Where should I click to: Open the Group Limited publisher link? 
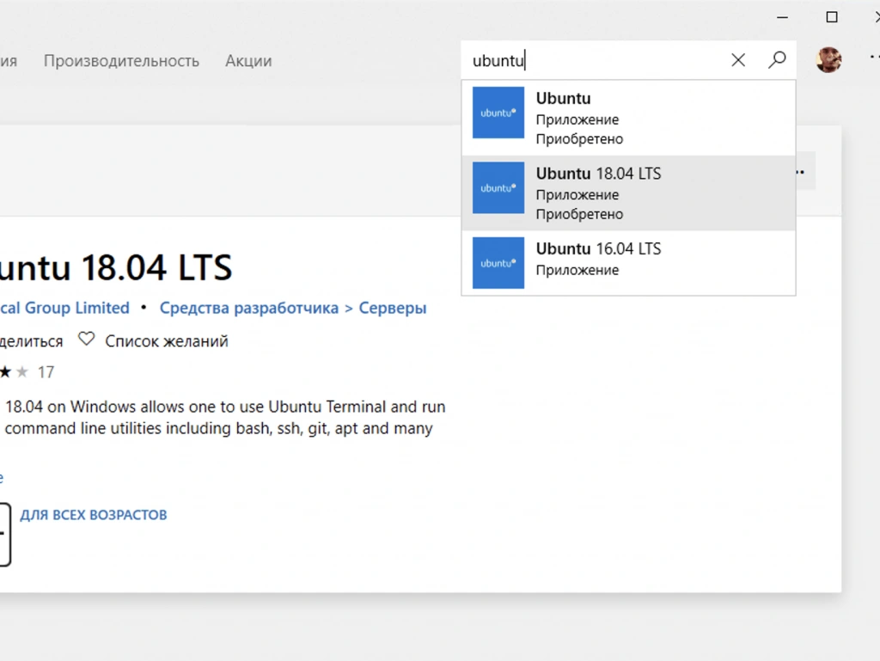tap(64, 308)
